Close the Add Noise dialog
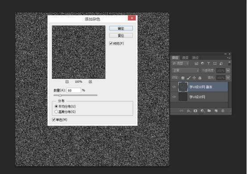 coord(132,18)
